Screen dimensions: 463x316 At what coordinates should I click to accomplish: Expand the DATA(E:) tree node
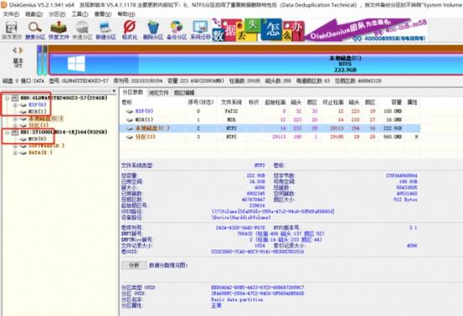15,153
